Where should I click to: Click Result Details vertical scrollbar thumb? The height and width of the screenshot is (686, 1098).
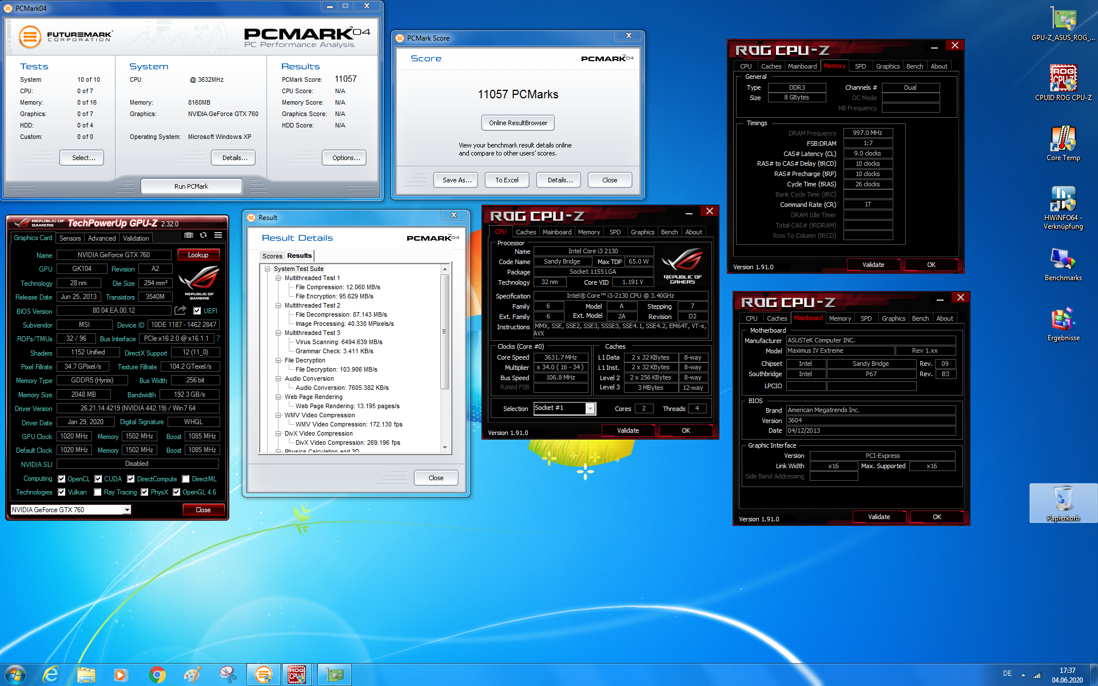click(444, 332)
